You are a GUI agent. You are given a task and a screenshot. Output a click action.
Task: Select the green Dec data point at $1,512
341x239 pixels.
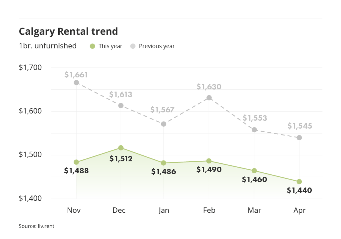pyautogui.click(x=121, y=148)
